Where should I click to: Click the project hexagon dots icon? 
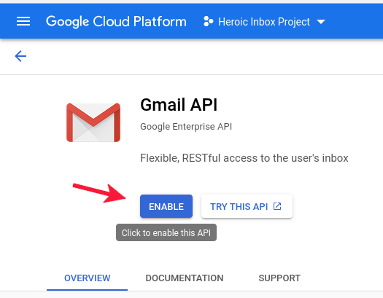coord(209,21)
